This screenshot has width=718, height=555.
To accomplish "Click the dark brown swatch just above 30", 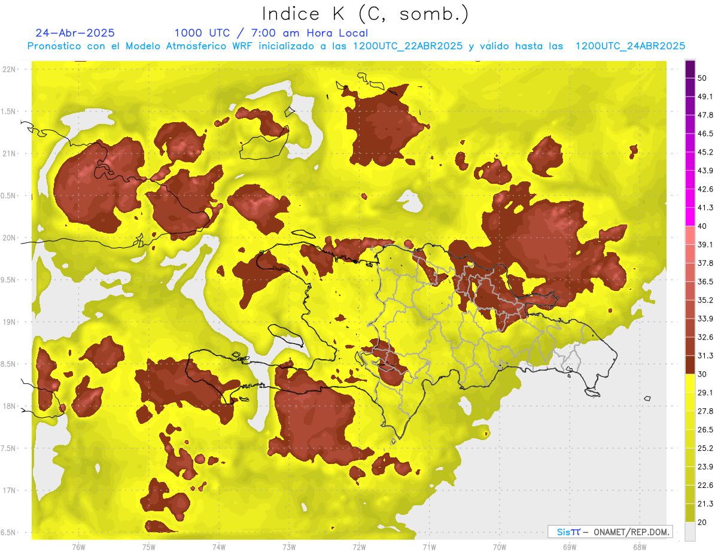I will coord(690,365).
